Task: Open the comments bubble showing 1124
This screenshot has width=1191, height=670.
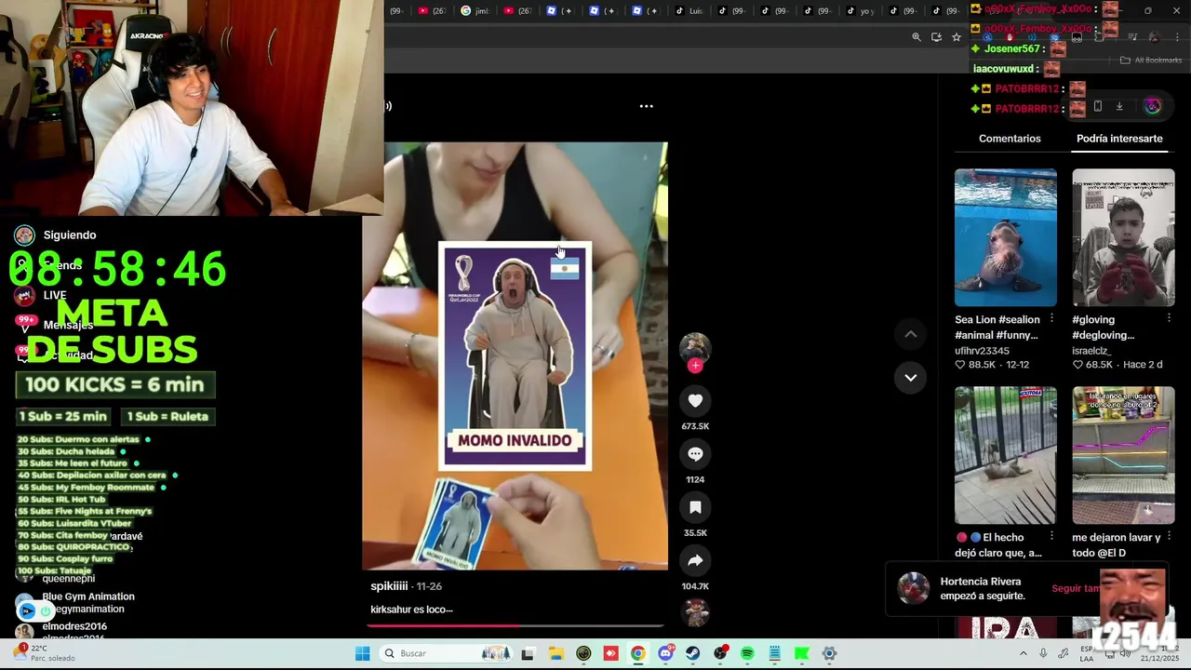Action: click(695, 454)
